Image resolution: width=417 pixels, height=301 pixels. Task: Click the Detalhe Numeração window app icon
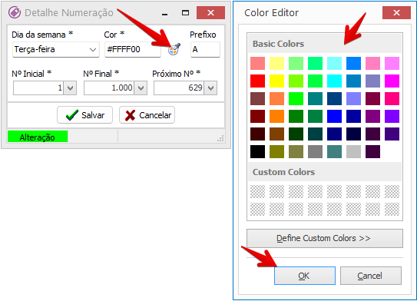click(15, 12)
